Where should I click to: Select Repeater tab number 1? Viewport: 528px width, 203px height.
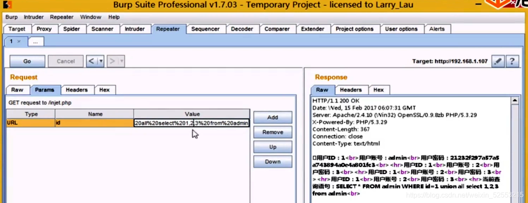click(12, 41)
